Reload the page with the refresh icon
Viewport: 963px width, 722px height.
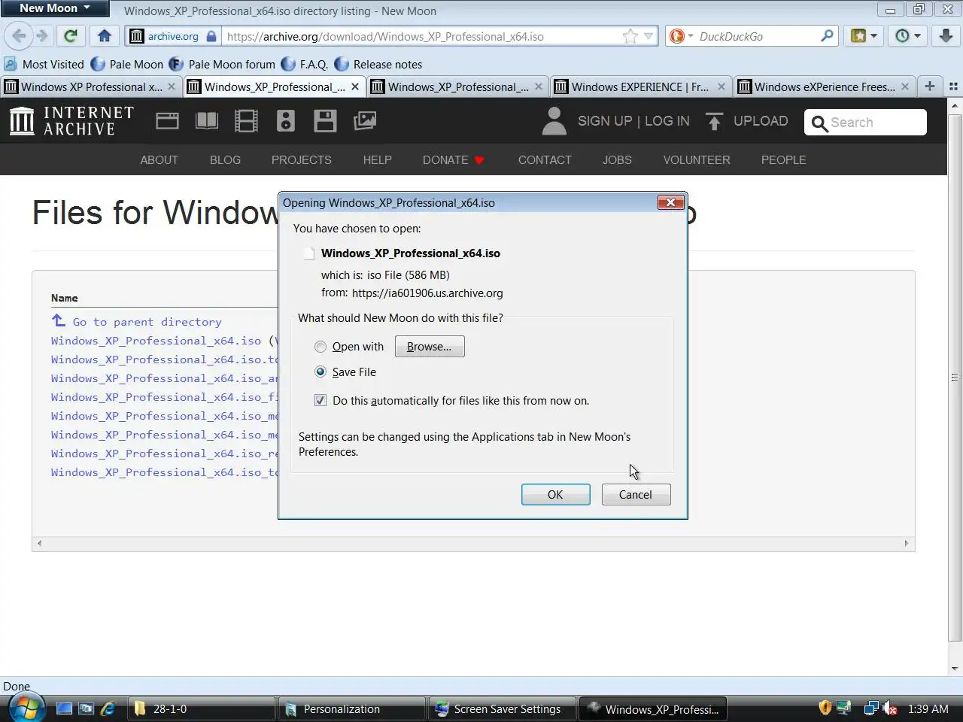pos(71,36)
